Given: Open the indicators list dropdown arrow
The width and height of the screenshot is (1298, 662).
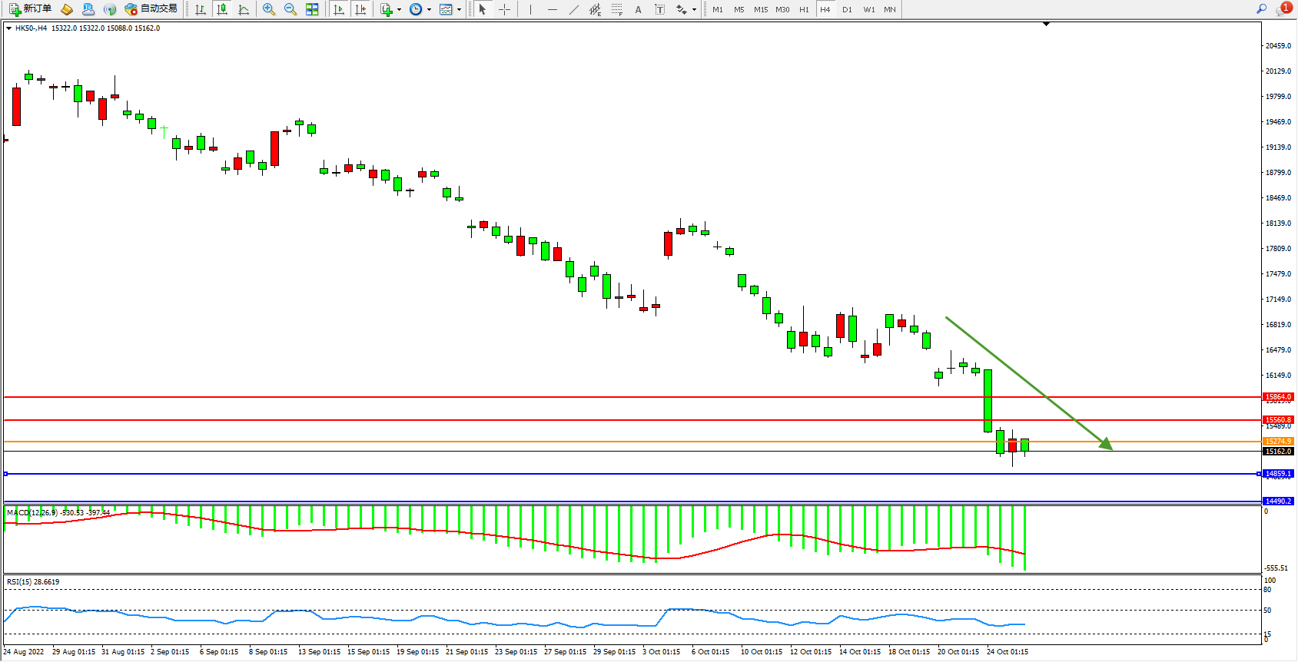Looking at the screenshot, I should tap(399, 10).
